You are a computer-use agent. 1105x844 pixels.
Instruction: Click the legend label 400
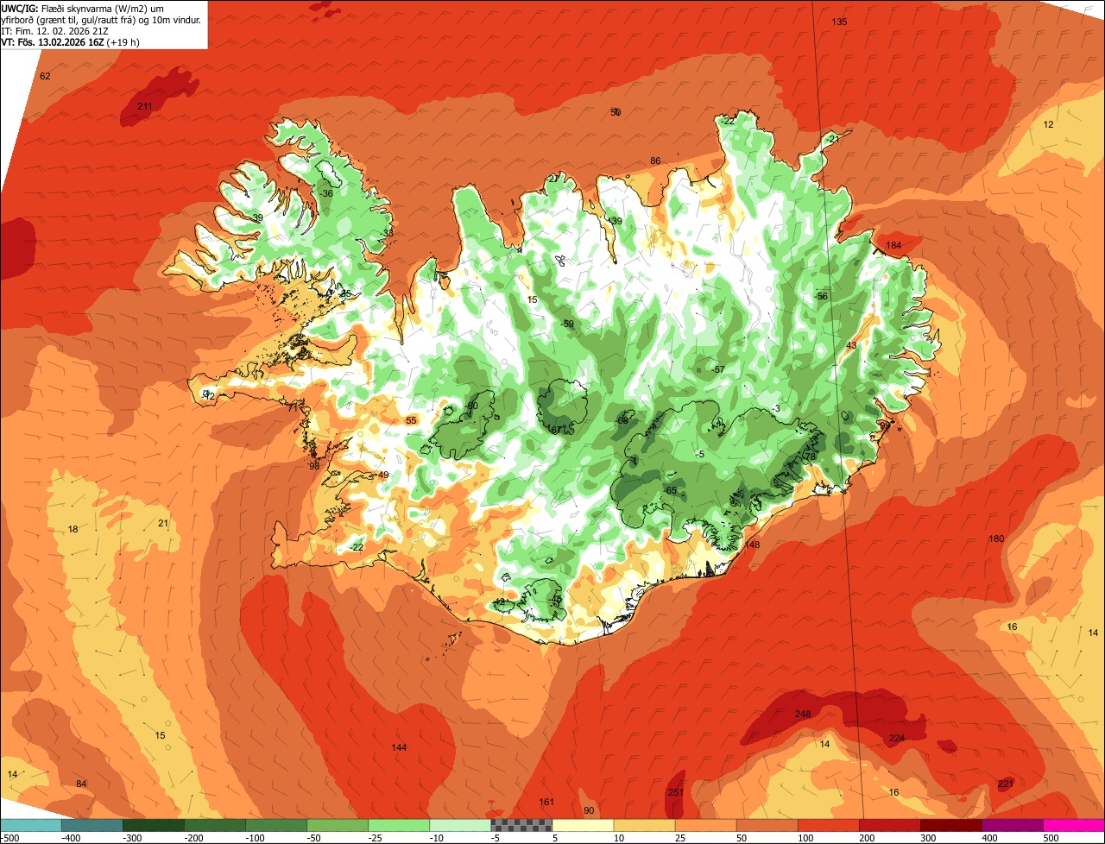tap(988, 838)
